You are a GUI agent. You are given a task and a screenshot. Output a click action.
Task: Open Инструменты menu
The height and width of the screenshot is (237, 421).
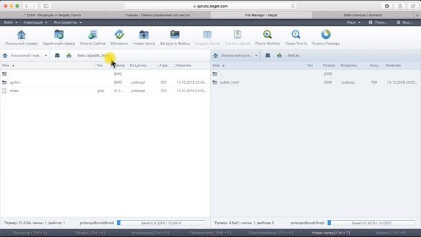[67, 22]
